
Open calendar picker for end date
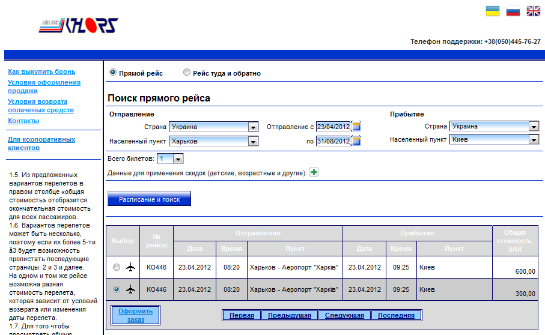point(356,141)
